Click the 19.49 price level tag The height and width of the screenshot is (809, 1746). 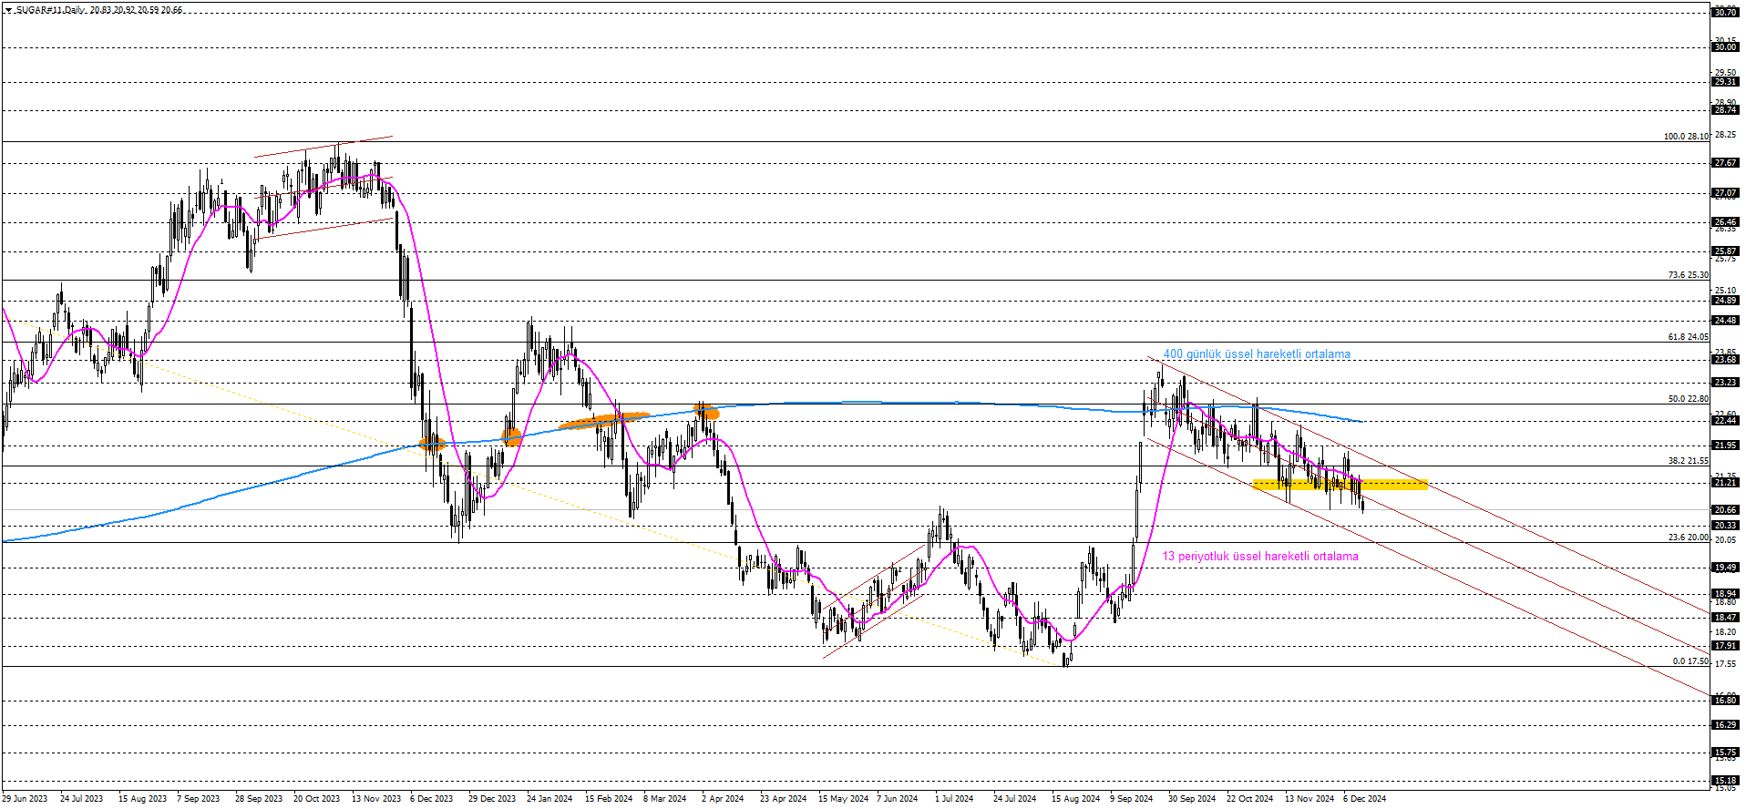click(x=1725, y=568)
